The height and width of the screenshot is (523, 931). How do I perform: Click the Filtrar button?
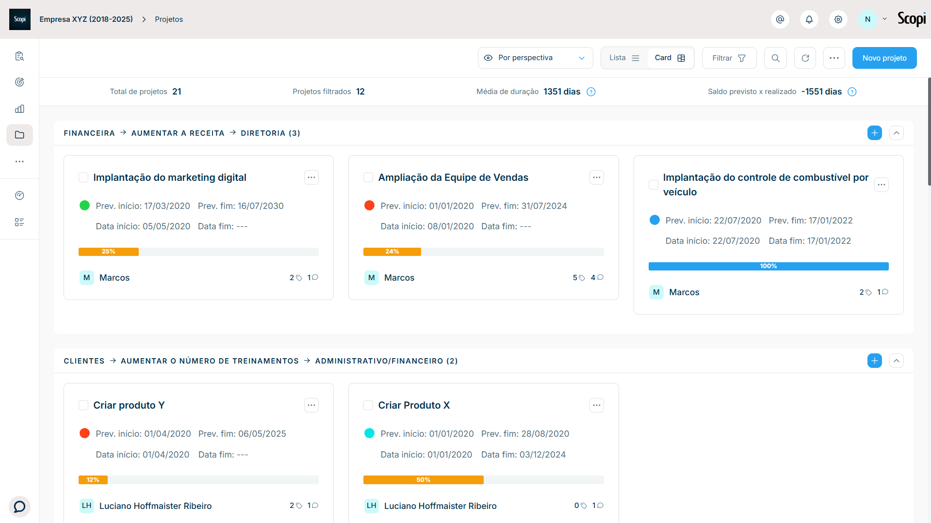pos(729,58)
